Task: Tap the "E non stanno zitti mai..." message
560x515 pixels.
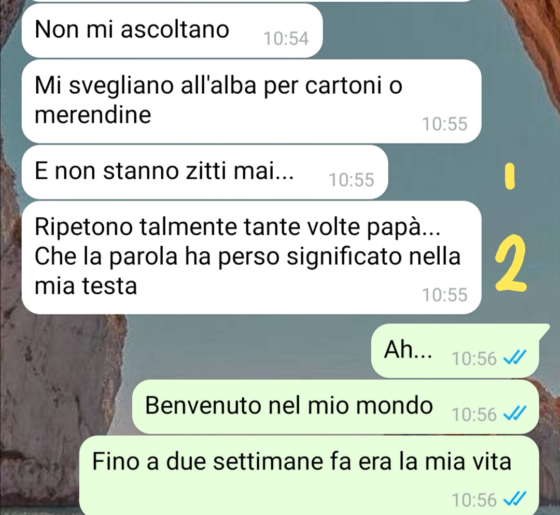Action: tap(205, 172)
